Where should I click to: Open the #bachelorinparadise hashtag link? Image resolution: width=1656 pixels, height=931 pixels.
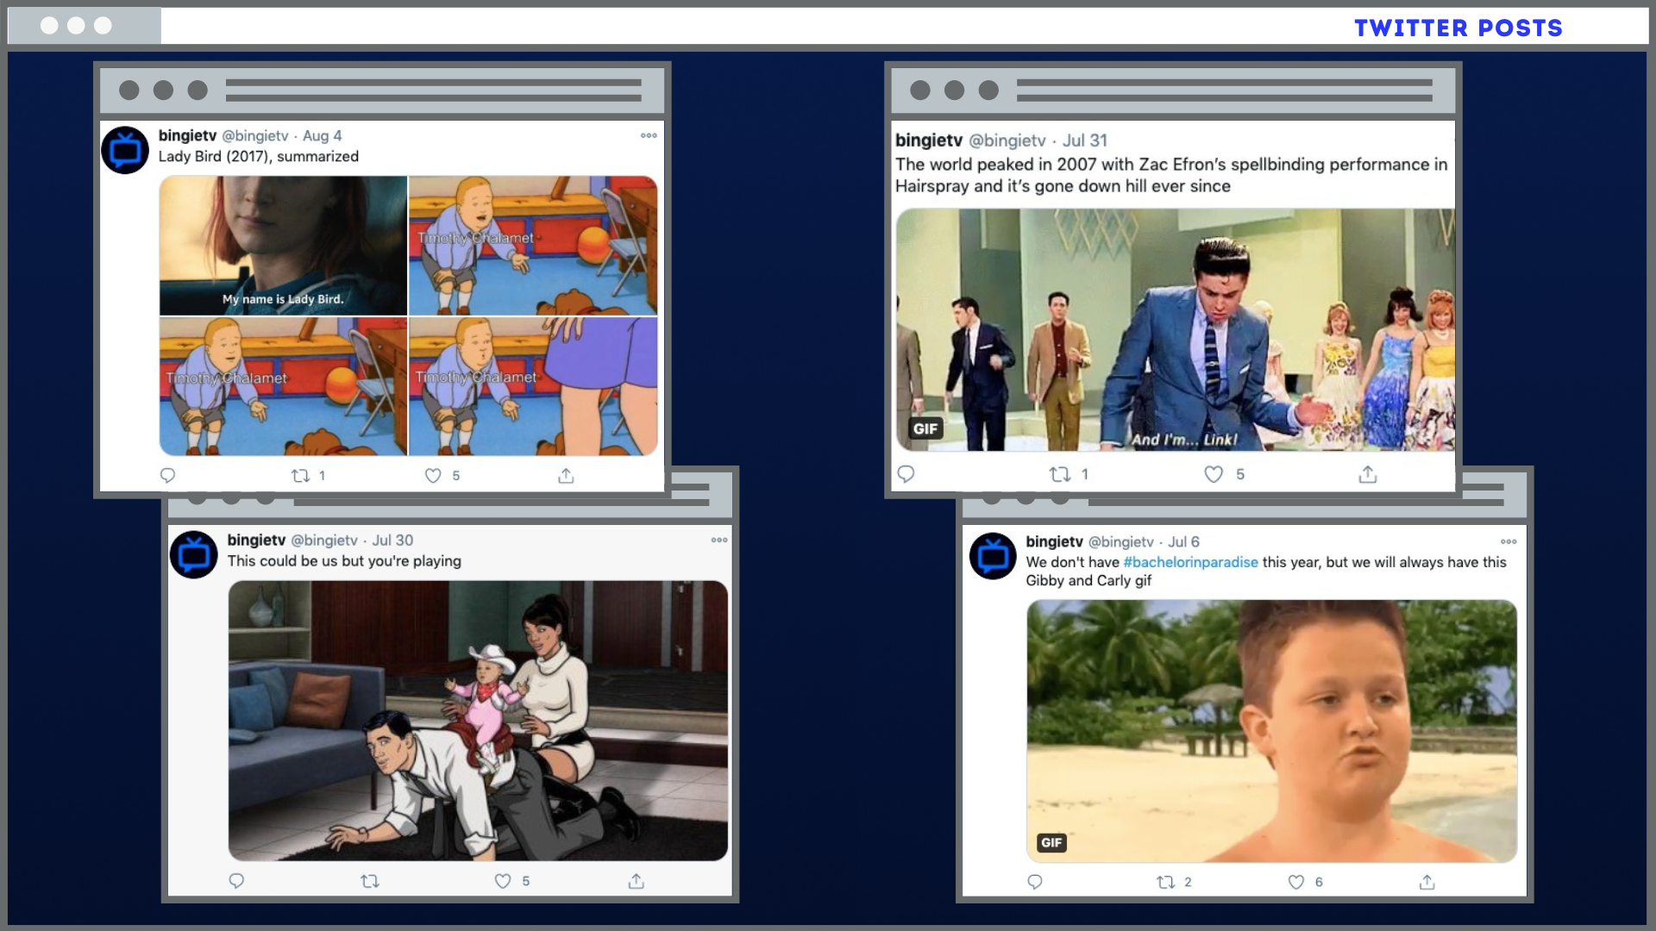(1190, 562)
